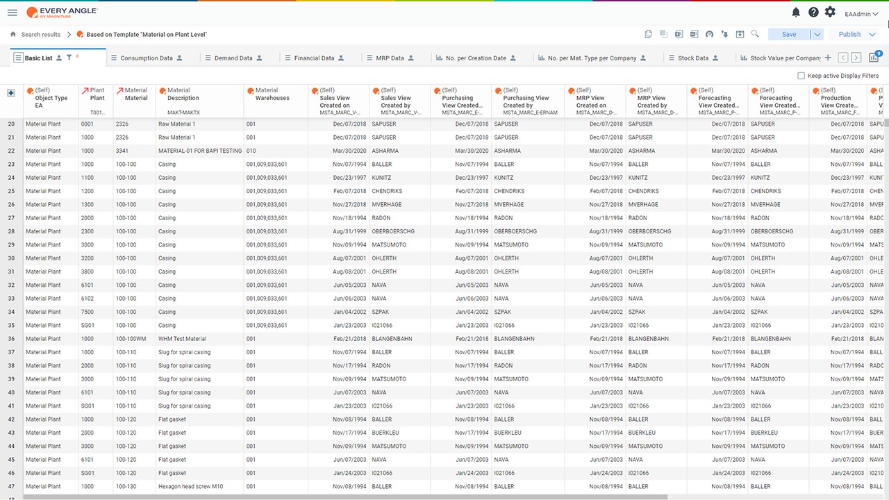Show next display tabs with right arrow
Viewport: 889px width, 500px height.
tap(856, 58)
